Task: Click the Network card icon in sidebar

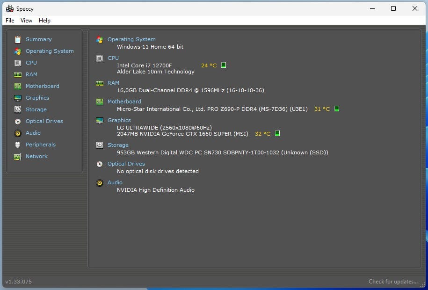Action: click(18, 157)
